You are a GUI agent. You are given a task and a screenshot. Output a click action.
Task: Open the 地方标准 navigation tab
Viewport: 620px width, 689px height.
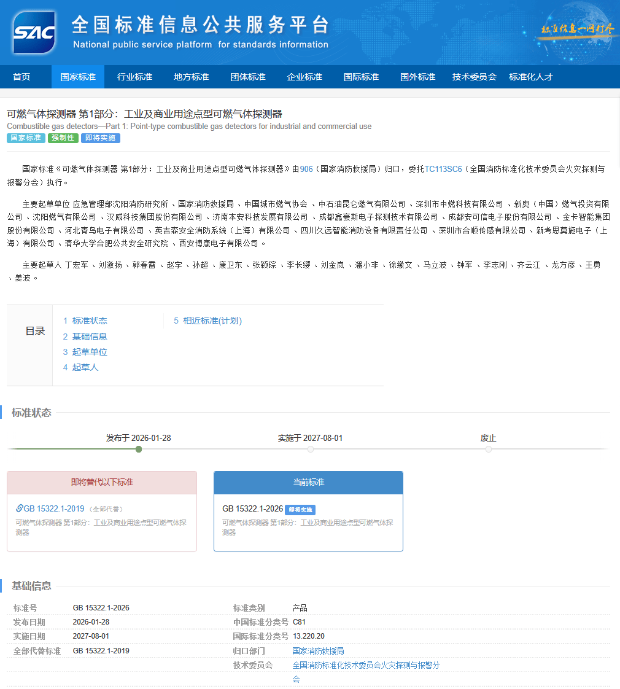tap(191, 77)
